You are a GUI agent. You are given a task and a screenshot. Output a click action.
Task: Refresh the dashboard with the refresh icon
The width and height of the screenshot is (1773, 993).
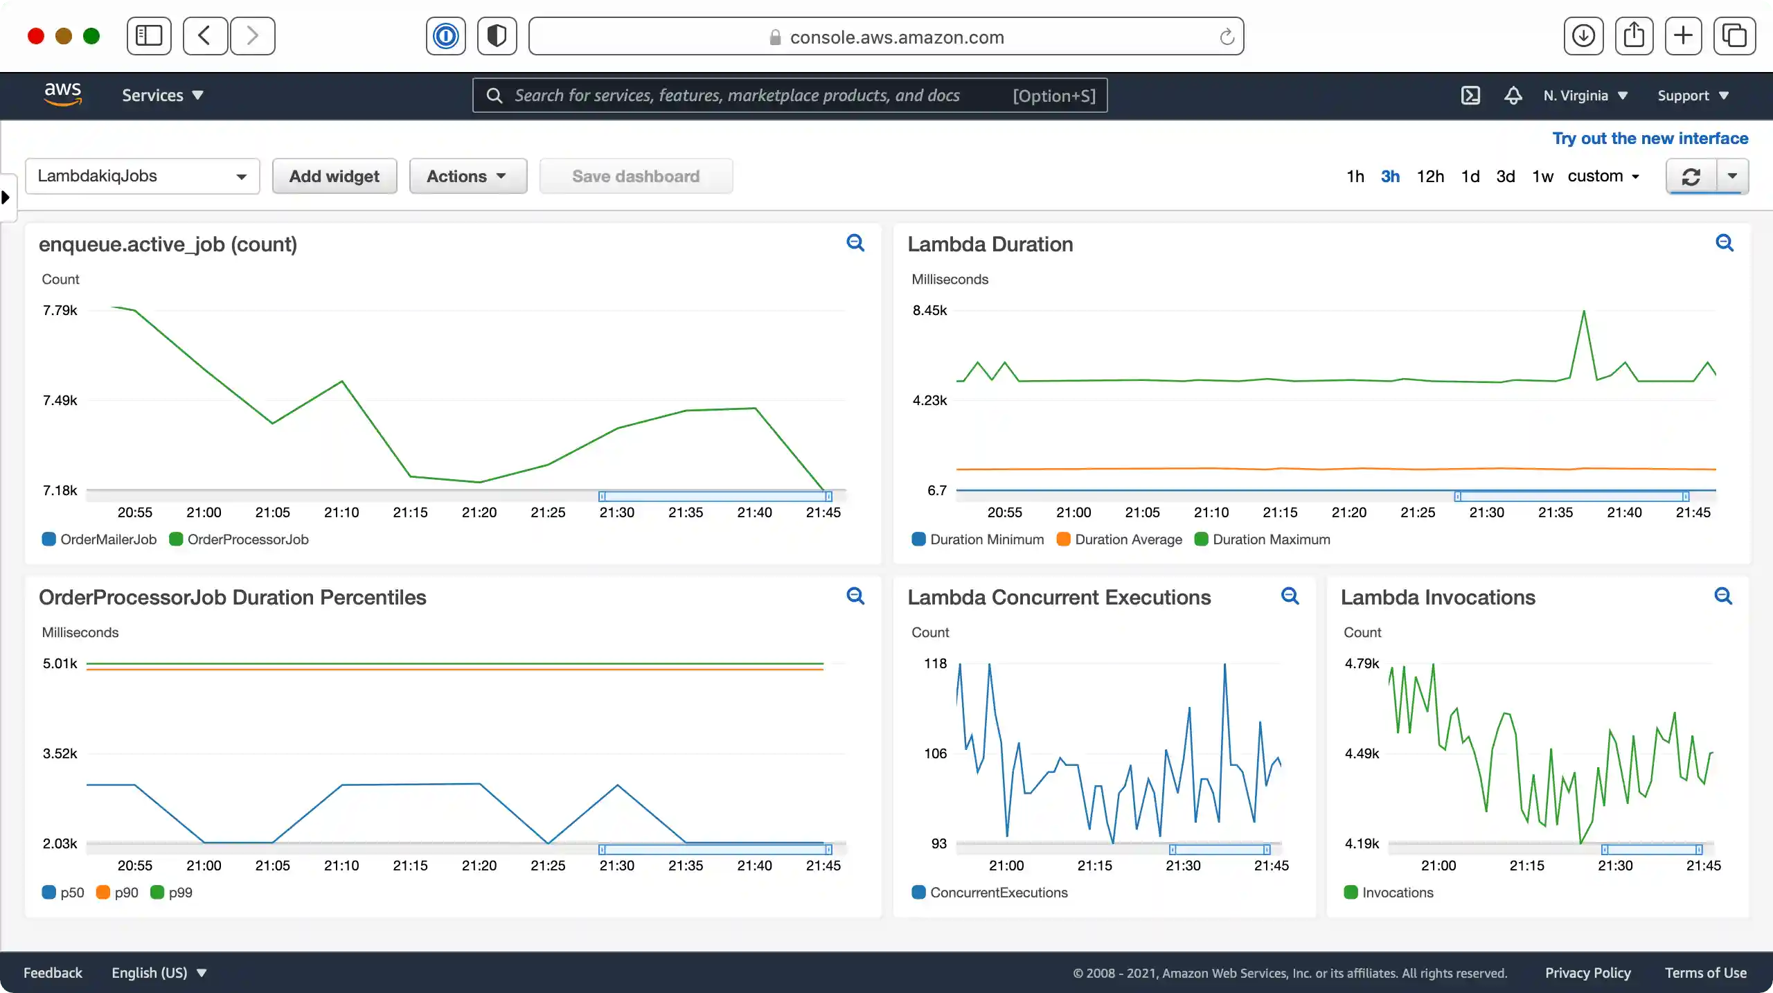(x=1690, y=177)
